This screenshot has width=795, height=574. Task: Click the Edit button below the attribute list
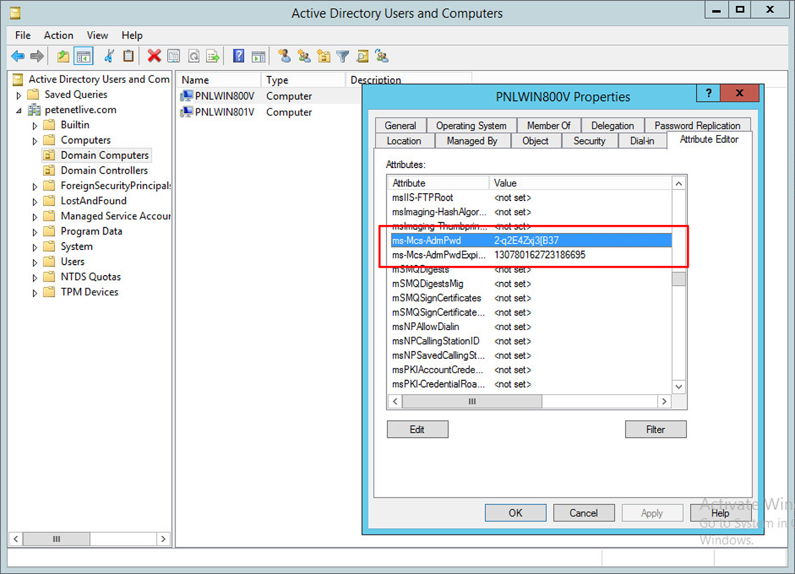click(x=417, y=429)
